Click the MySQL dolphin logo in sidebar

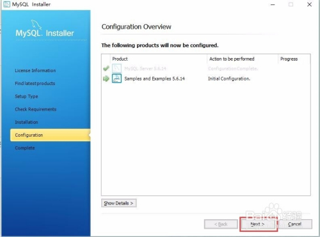[x=36, y=24]
